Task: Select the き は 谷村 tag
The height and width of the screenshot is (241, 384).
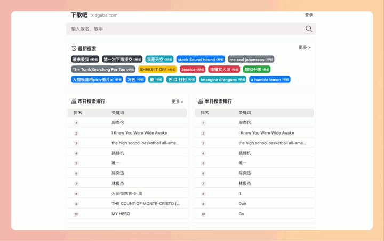Action: 181,80
